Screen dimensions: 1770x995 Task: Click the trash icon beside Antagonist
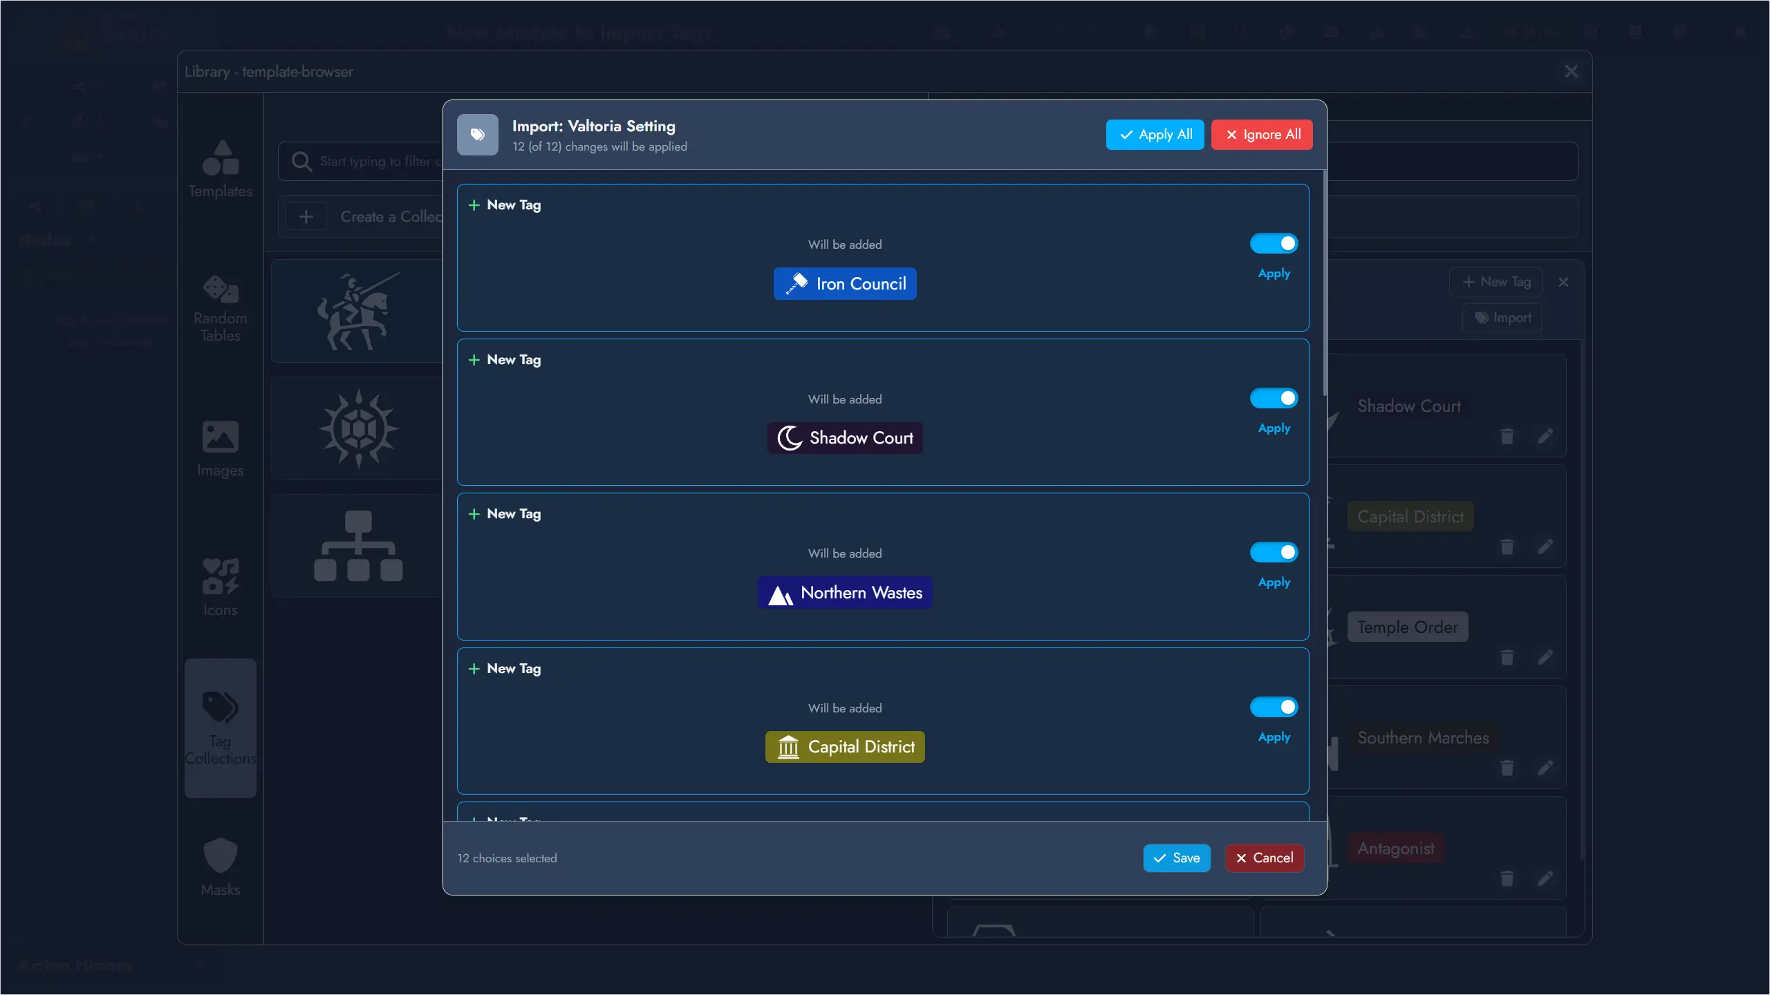point(1507,879)
